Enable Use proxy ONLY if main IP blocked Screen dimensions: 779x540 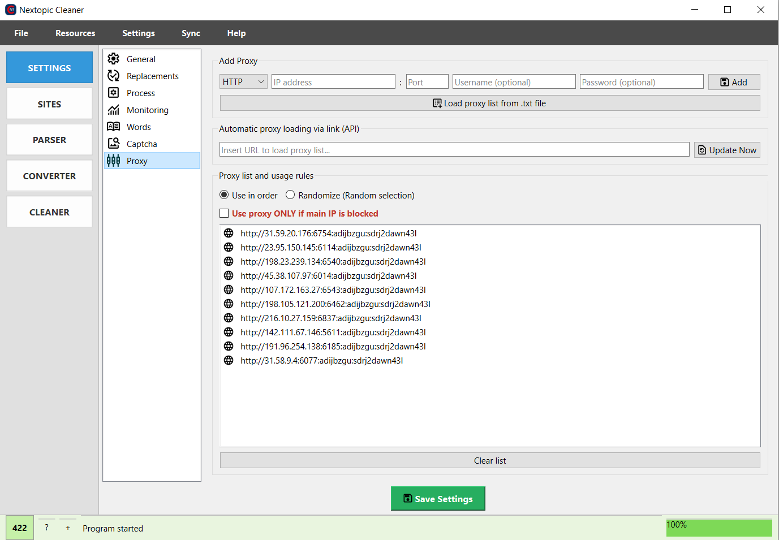225,214
